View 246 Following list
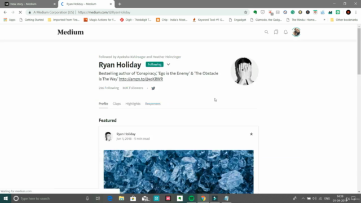Viewport: 361px width, 203px height. click(109, 88)
